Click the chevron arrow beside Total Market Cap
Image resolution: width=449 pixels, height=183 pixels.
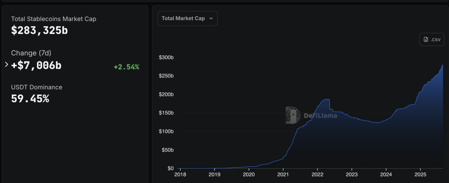(x=211, y=19)
